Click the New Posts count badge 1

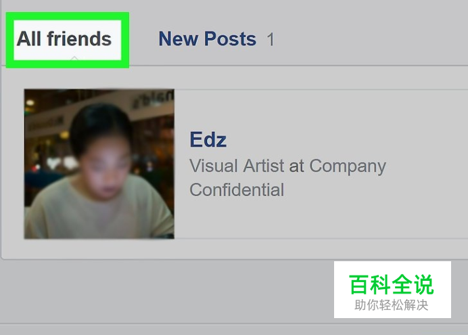coord(271,39)
